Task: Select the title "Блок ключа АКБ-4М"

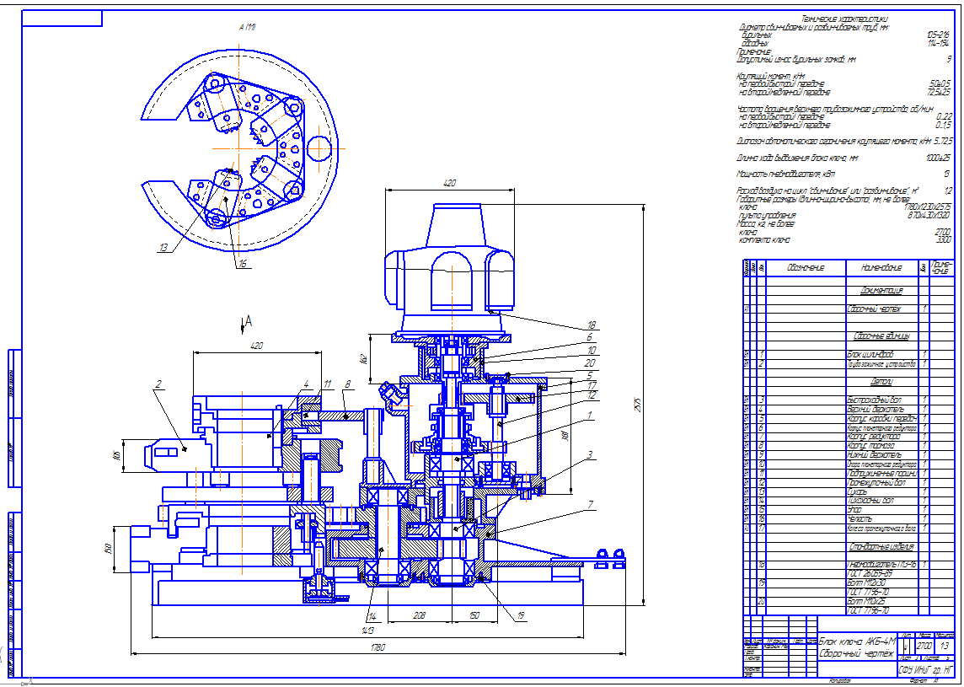Action: [859, 641]
